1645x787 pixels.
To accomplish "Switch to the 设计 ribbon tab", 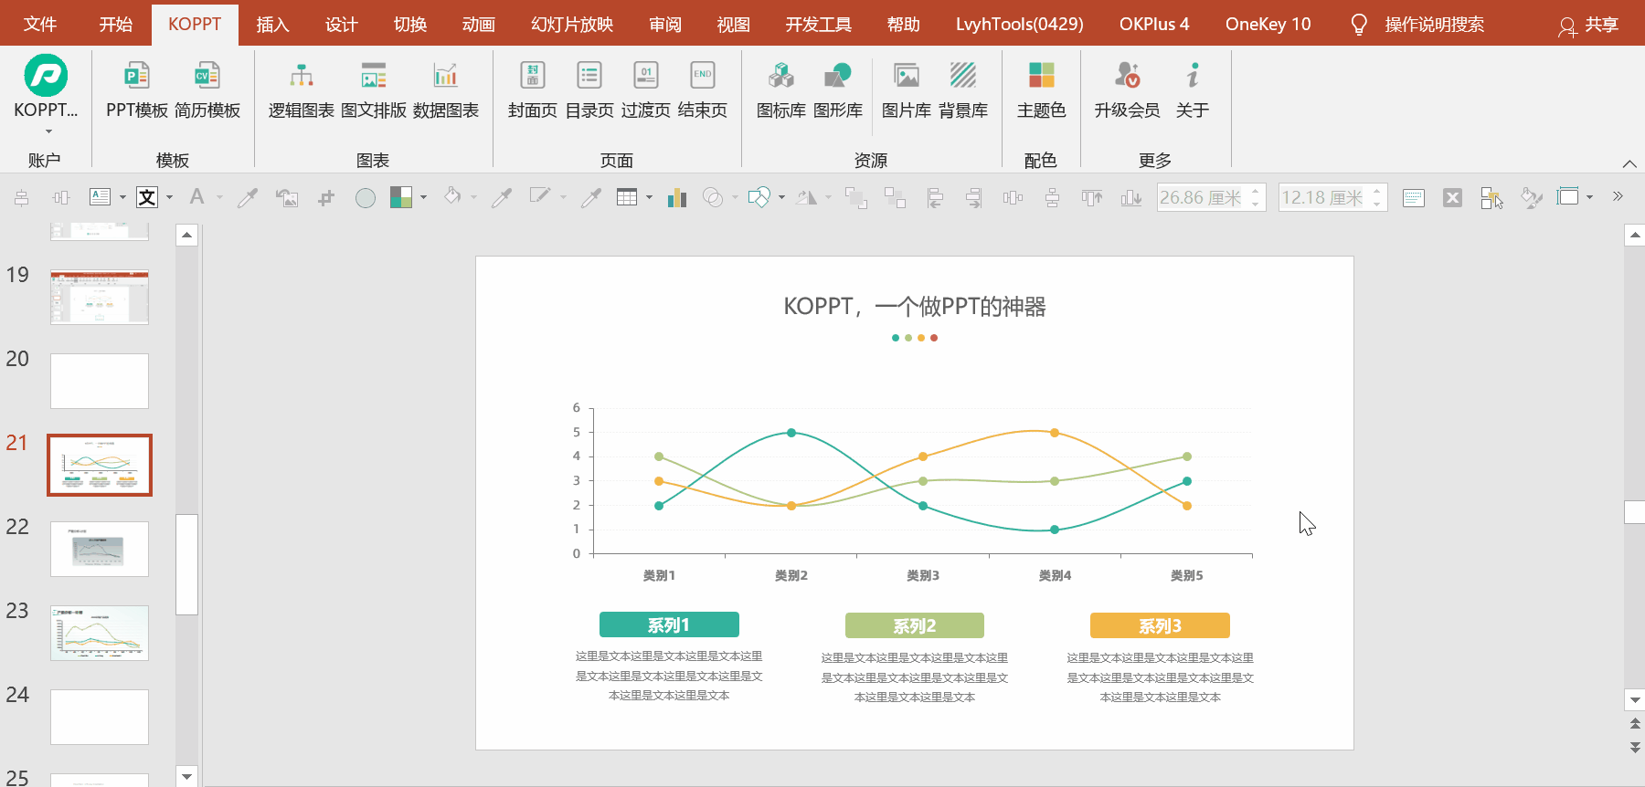I will [x=341, y=24].
